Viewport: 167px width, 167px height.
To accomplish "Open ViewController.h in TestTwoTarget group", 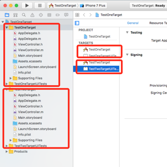I will click(28, 106).
